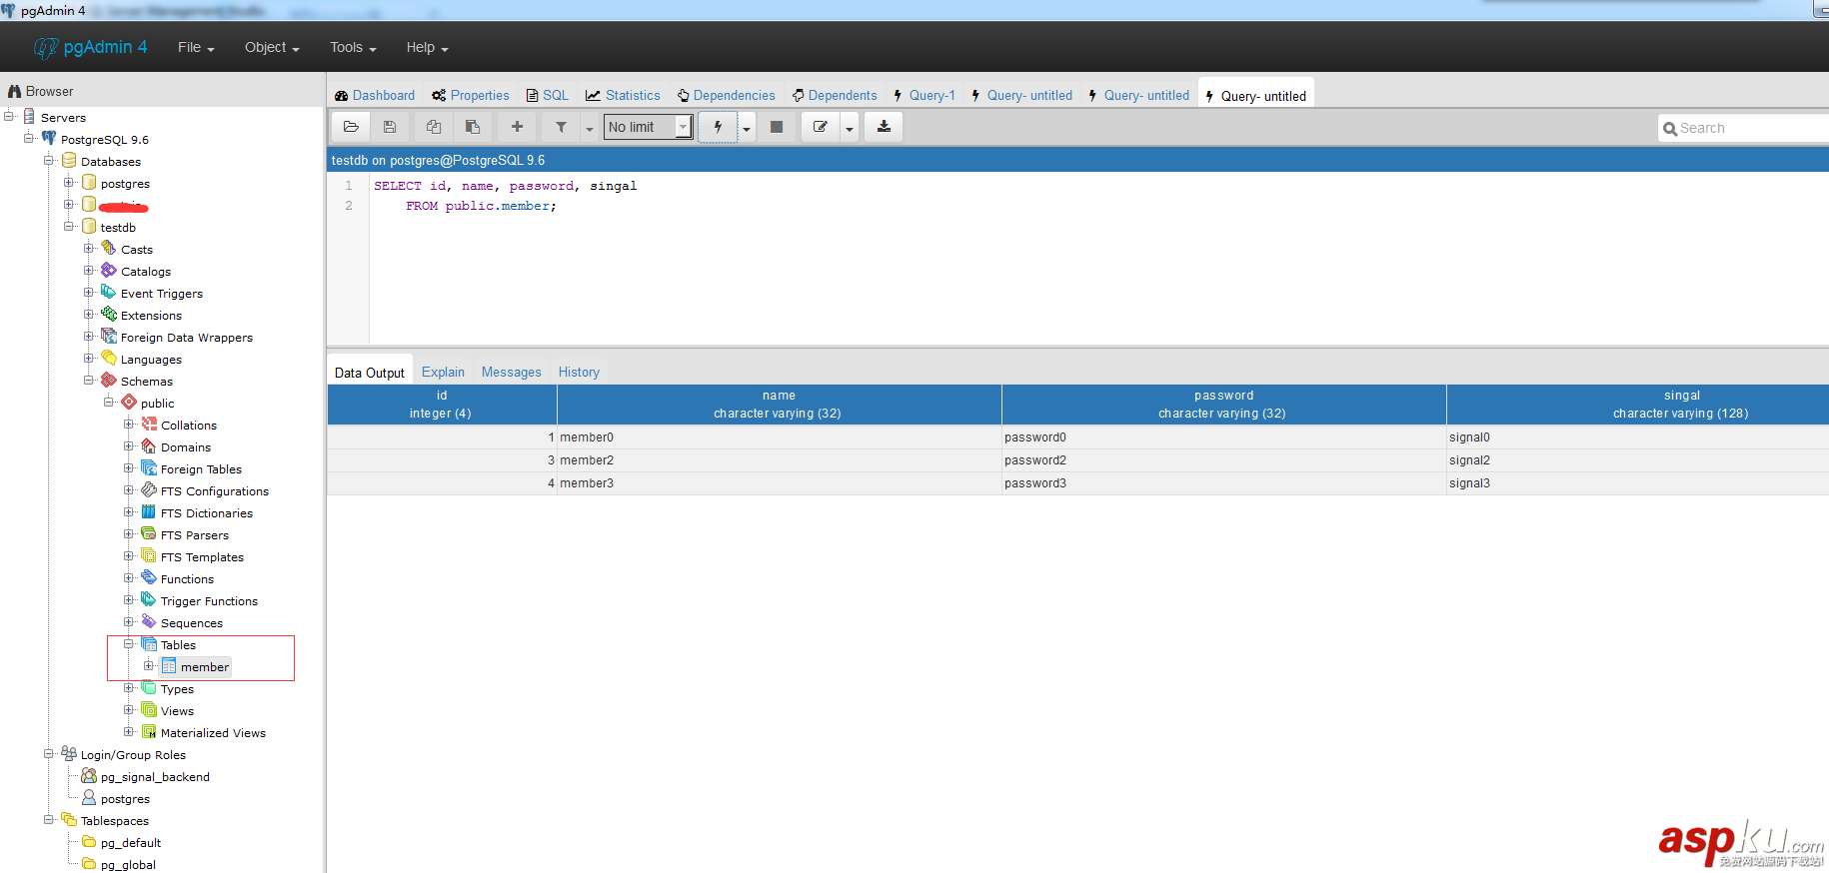Image resolution: width=1829 pixels, height=873 pixels.
Task: Open the Object menu
Action: point(272,47)
